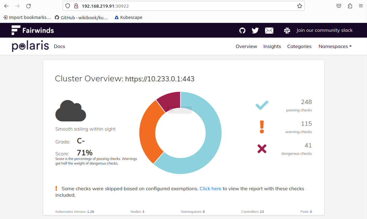Click the Slack logo icon

coord(287,30)
